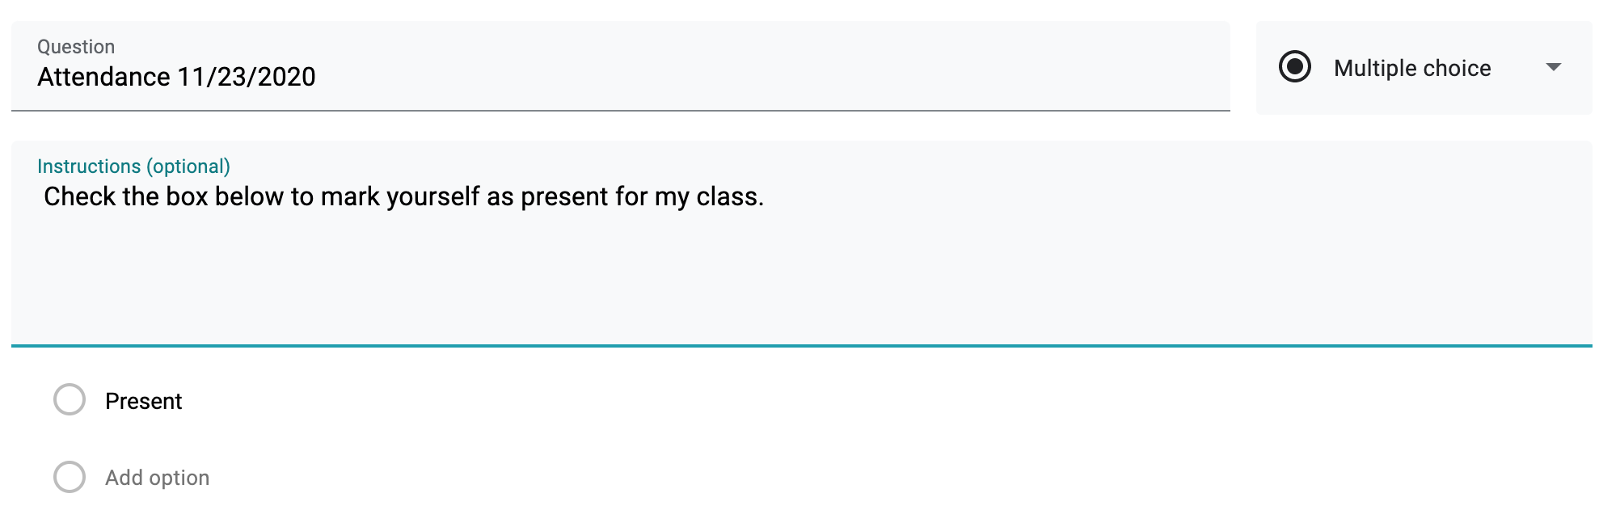Screen dimensions: 1620x527
Task: Click the teal underline below the instructions
Action: pos(808,344)
